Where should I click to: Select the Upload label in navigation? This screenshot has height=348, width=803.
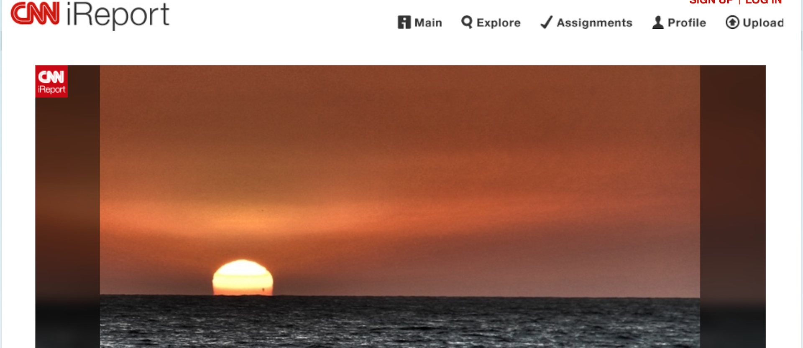click(x=763, y=23)
